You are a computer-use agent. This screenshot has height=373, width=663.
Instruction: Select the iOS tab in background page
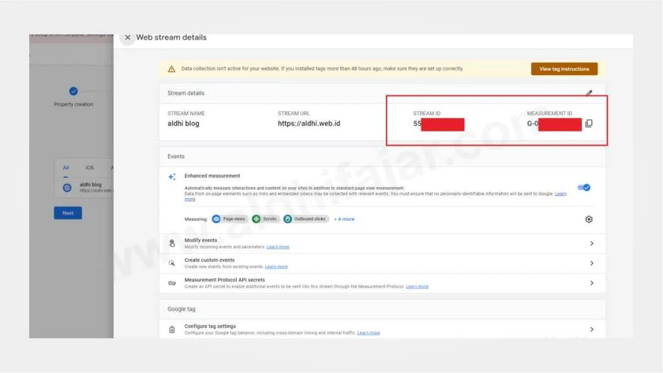pos(89,168)
